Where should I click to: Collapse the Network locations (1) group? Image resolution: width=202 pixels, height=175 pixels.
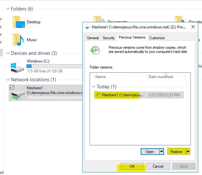(8, 80)
